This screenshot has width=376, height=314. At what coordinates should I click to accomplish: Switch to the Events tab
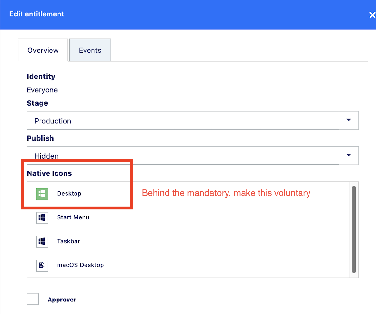tap(90, 50)
